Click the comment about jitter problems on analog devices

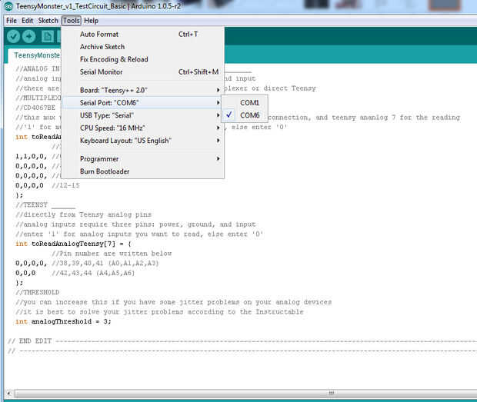pos(173,302)
